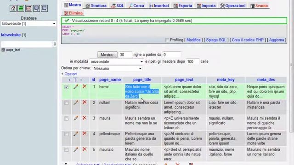Sort by the id column header
The width and height of the screenshot is (294, 165).
(x=93, y=80)
